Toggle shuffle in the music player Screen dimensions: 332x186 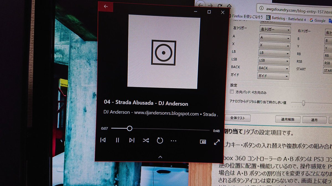[146, 141]
